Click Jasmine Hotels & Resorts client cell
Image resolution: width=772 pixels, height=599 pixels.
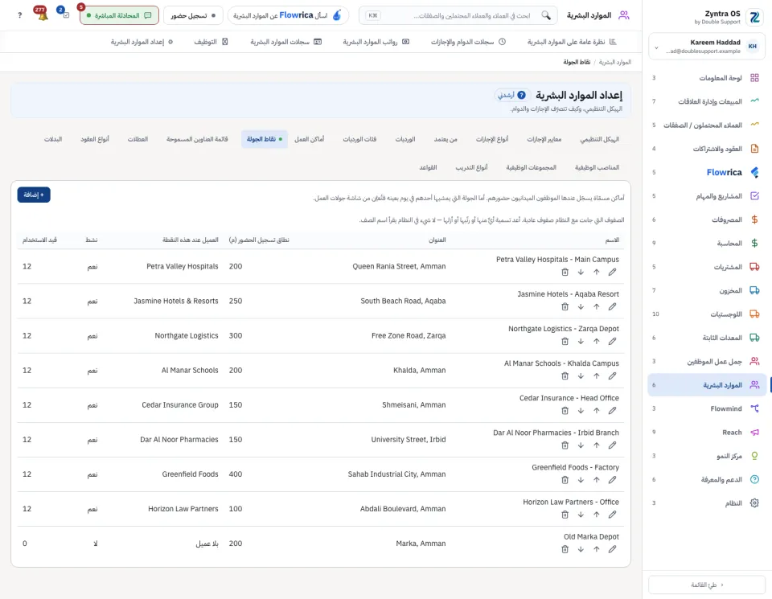[176, 301]
